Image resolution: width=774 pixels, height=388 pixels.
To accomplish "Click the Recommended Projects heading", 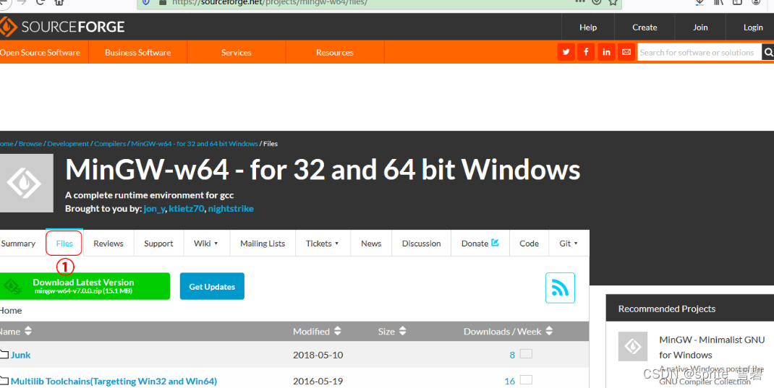I will (x=666, y=309).
